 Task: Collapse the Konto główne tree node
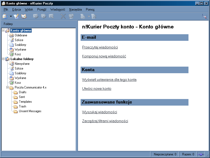[x=3, y=31]
